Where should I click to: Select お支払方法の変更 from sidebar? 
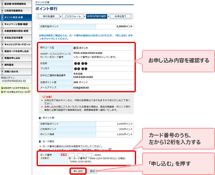click(16, 37)
